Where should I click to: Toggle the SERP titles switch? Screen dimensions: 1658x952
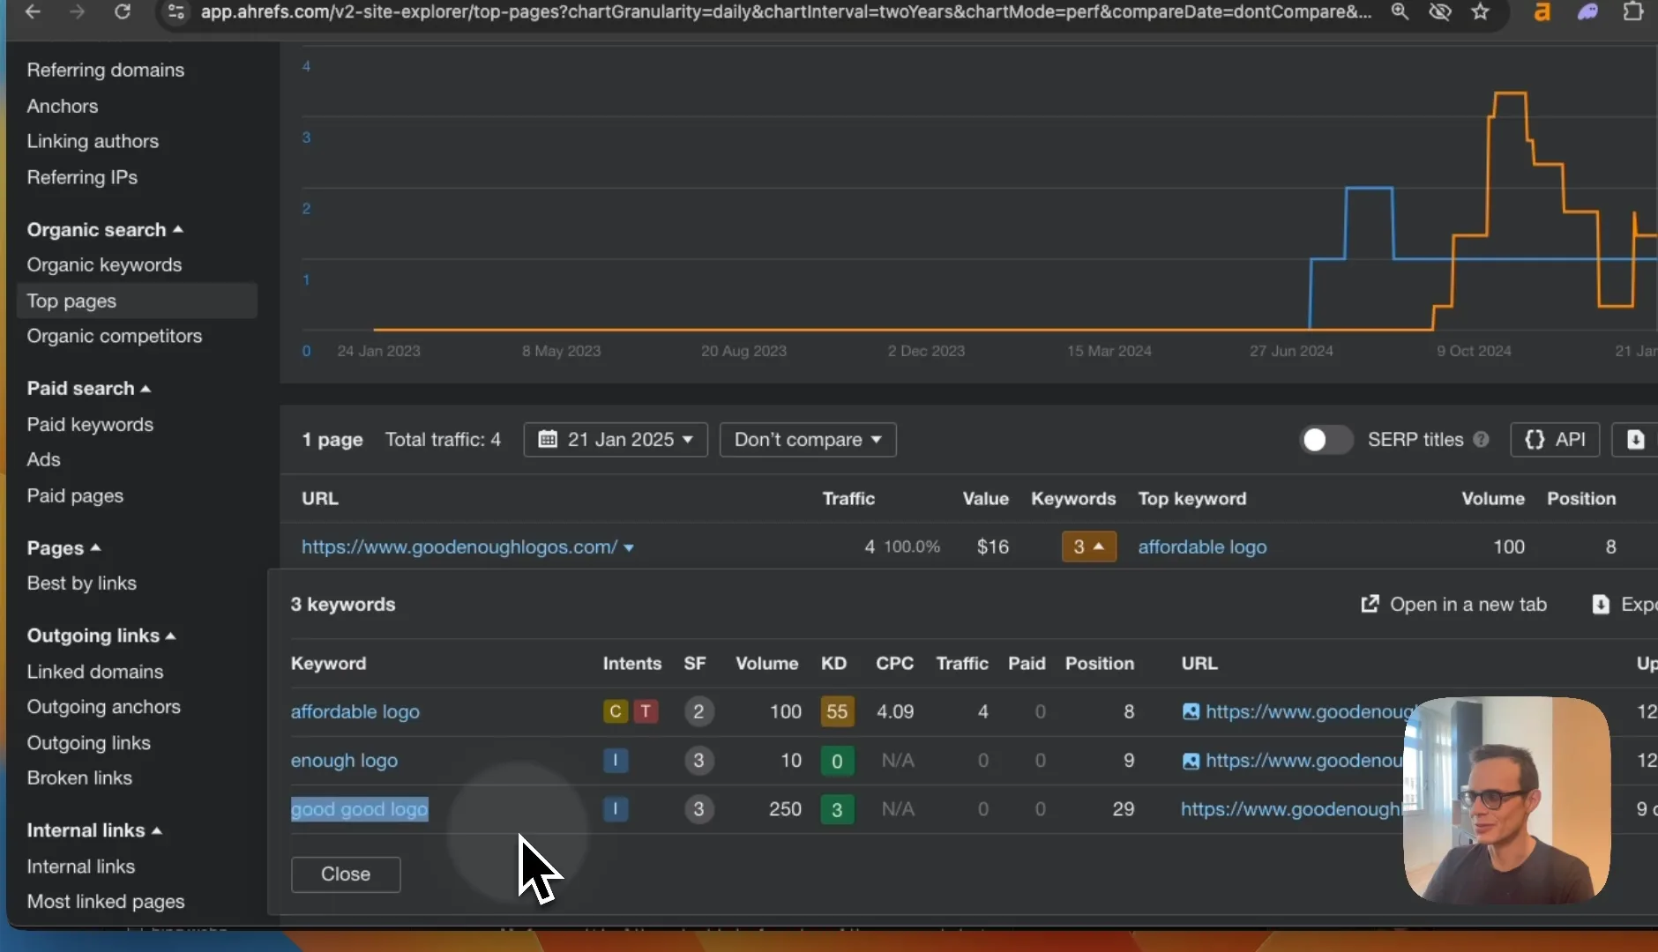click(x=1326, y=439)
